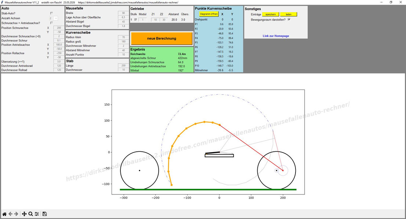Image resolution: width=406 pixels, height=219 pixels.
Task: Select abgewickelte Schnur value 422mm
Action: (x=182, y=58)
